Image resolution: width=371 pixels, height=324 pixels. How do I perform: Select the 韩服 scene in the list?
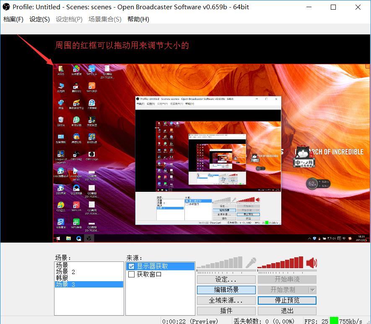coord(62,278)
